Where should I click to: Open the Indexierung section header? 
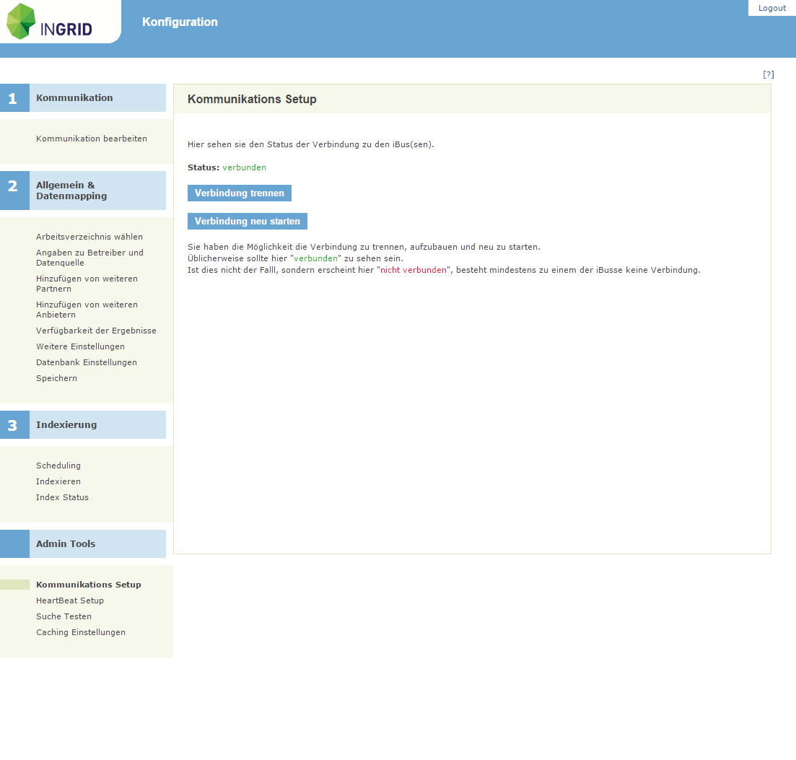(x=66, y=424)
